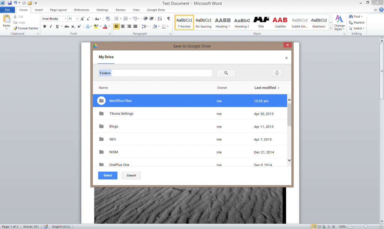384x229 pixels.
Task: Click the Multilevel List icon
Action: 135,19
